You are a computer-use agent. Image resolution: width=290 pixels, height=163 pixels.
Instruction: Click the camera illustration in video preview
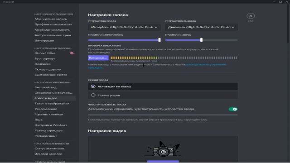(x=163, y=149)
